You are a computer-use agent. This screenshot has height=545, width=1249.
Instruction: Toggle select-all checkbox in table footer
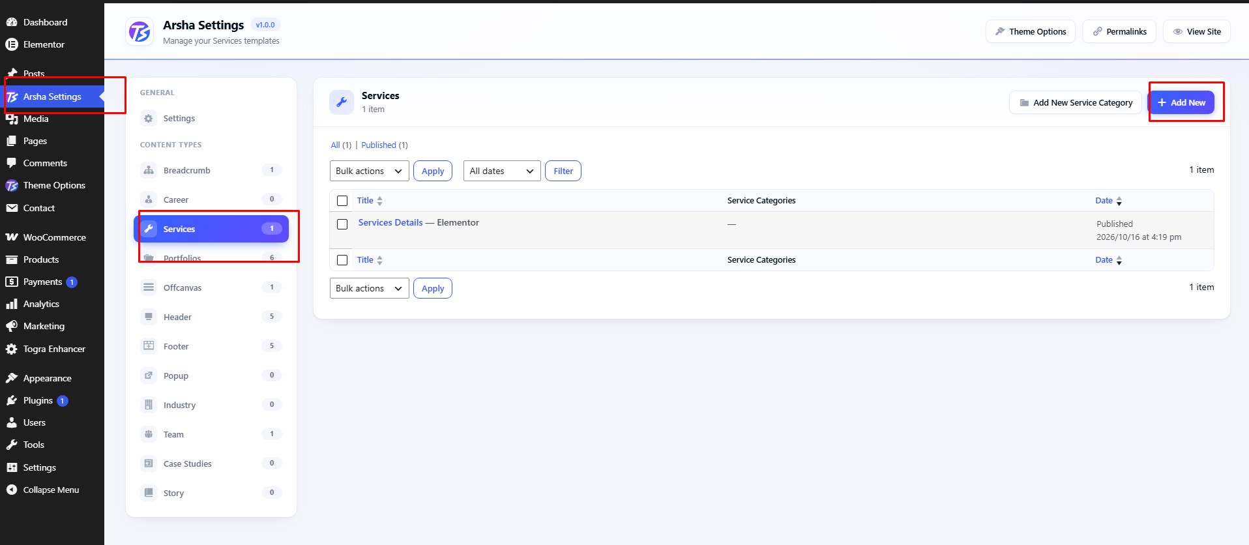pyautogui.click(x=342, y=260)
